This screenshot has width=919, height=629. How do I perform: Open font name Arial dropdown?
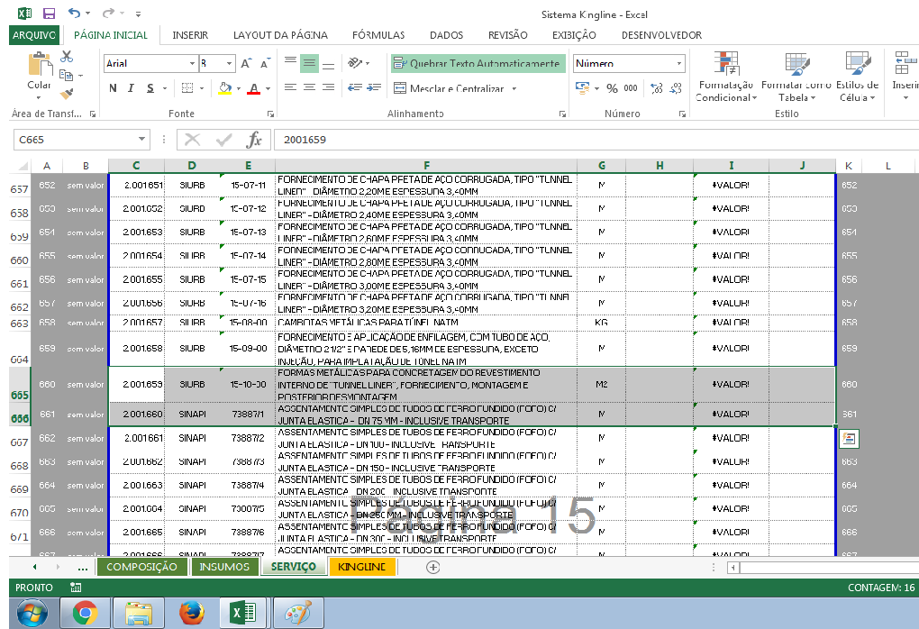click(192, 63)
